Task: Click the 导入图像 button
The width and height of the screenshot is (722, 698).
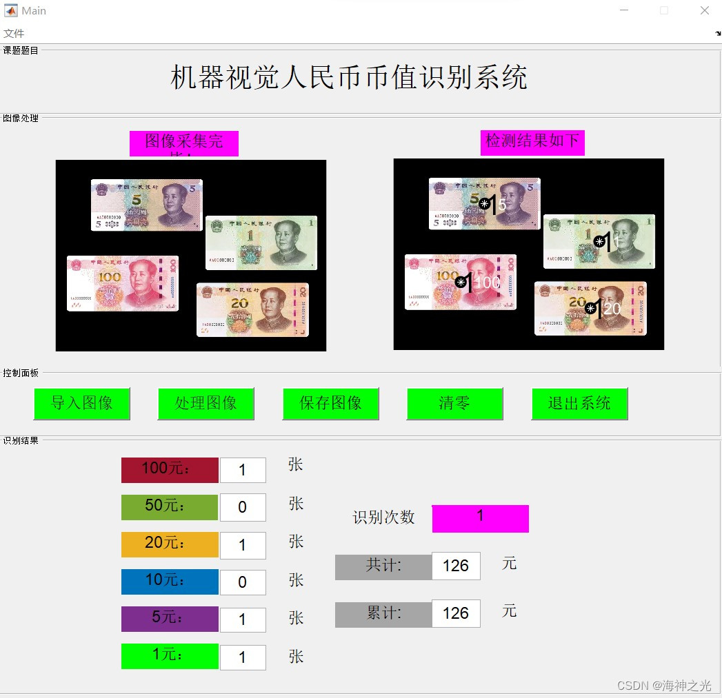Action: (82, 404)
